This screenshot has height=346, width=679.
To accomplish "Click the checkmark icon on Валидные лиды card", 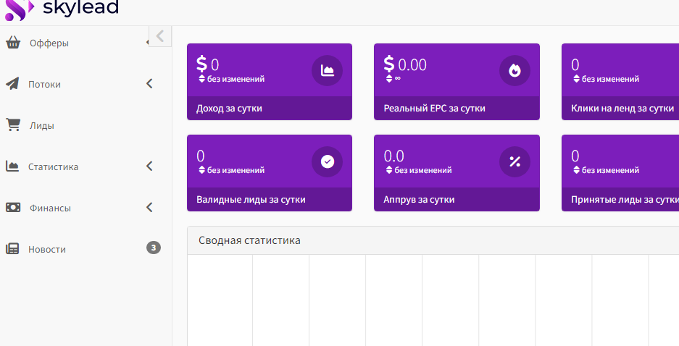I will [x=328, y=161].
